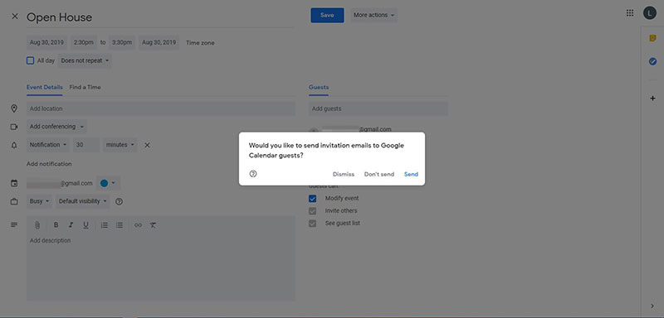Open help icon next to Default visibility
664x318 pixels.
(119, 201)
